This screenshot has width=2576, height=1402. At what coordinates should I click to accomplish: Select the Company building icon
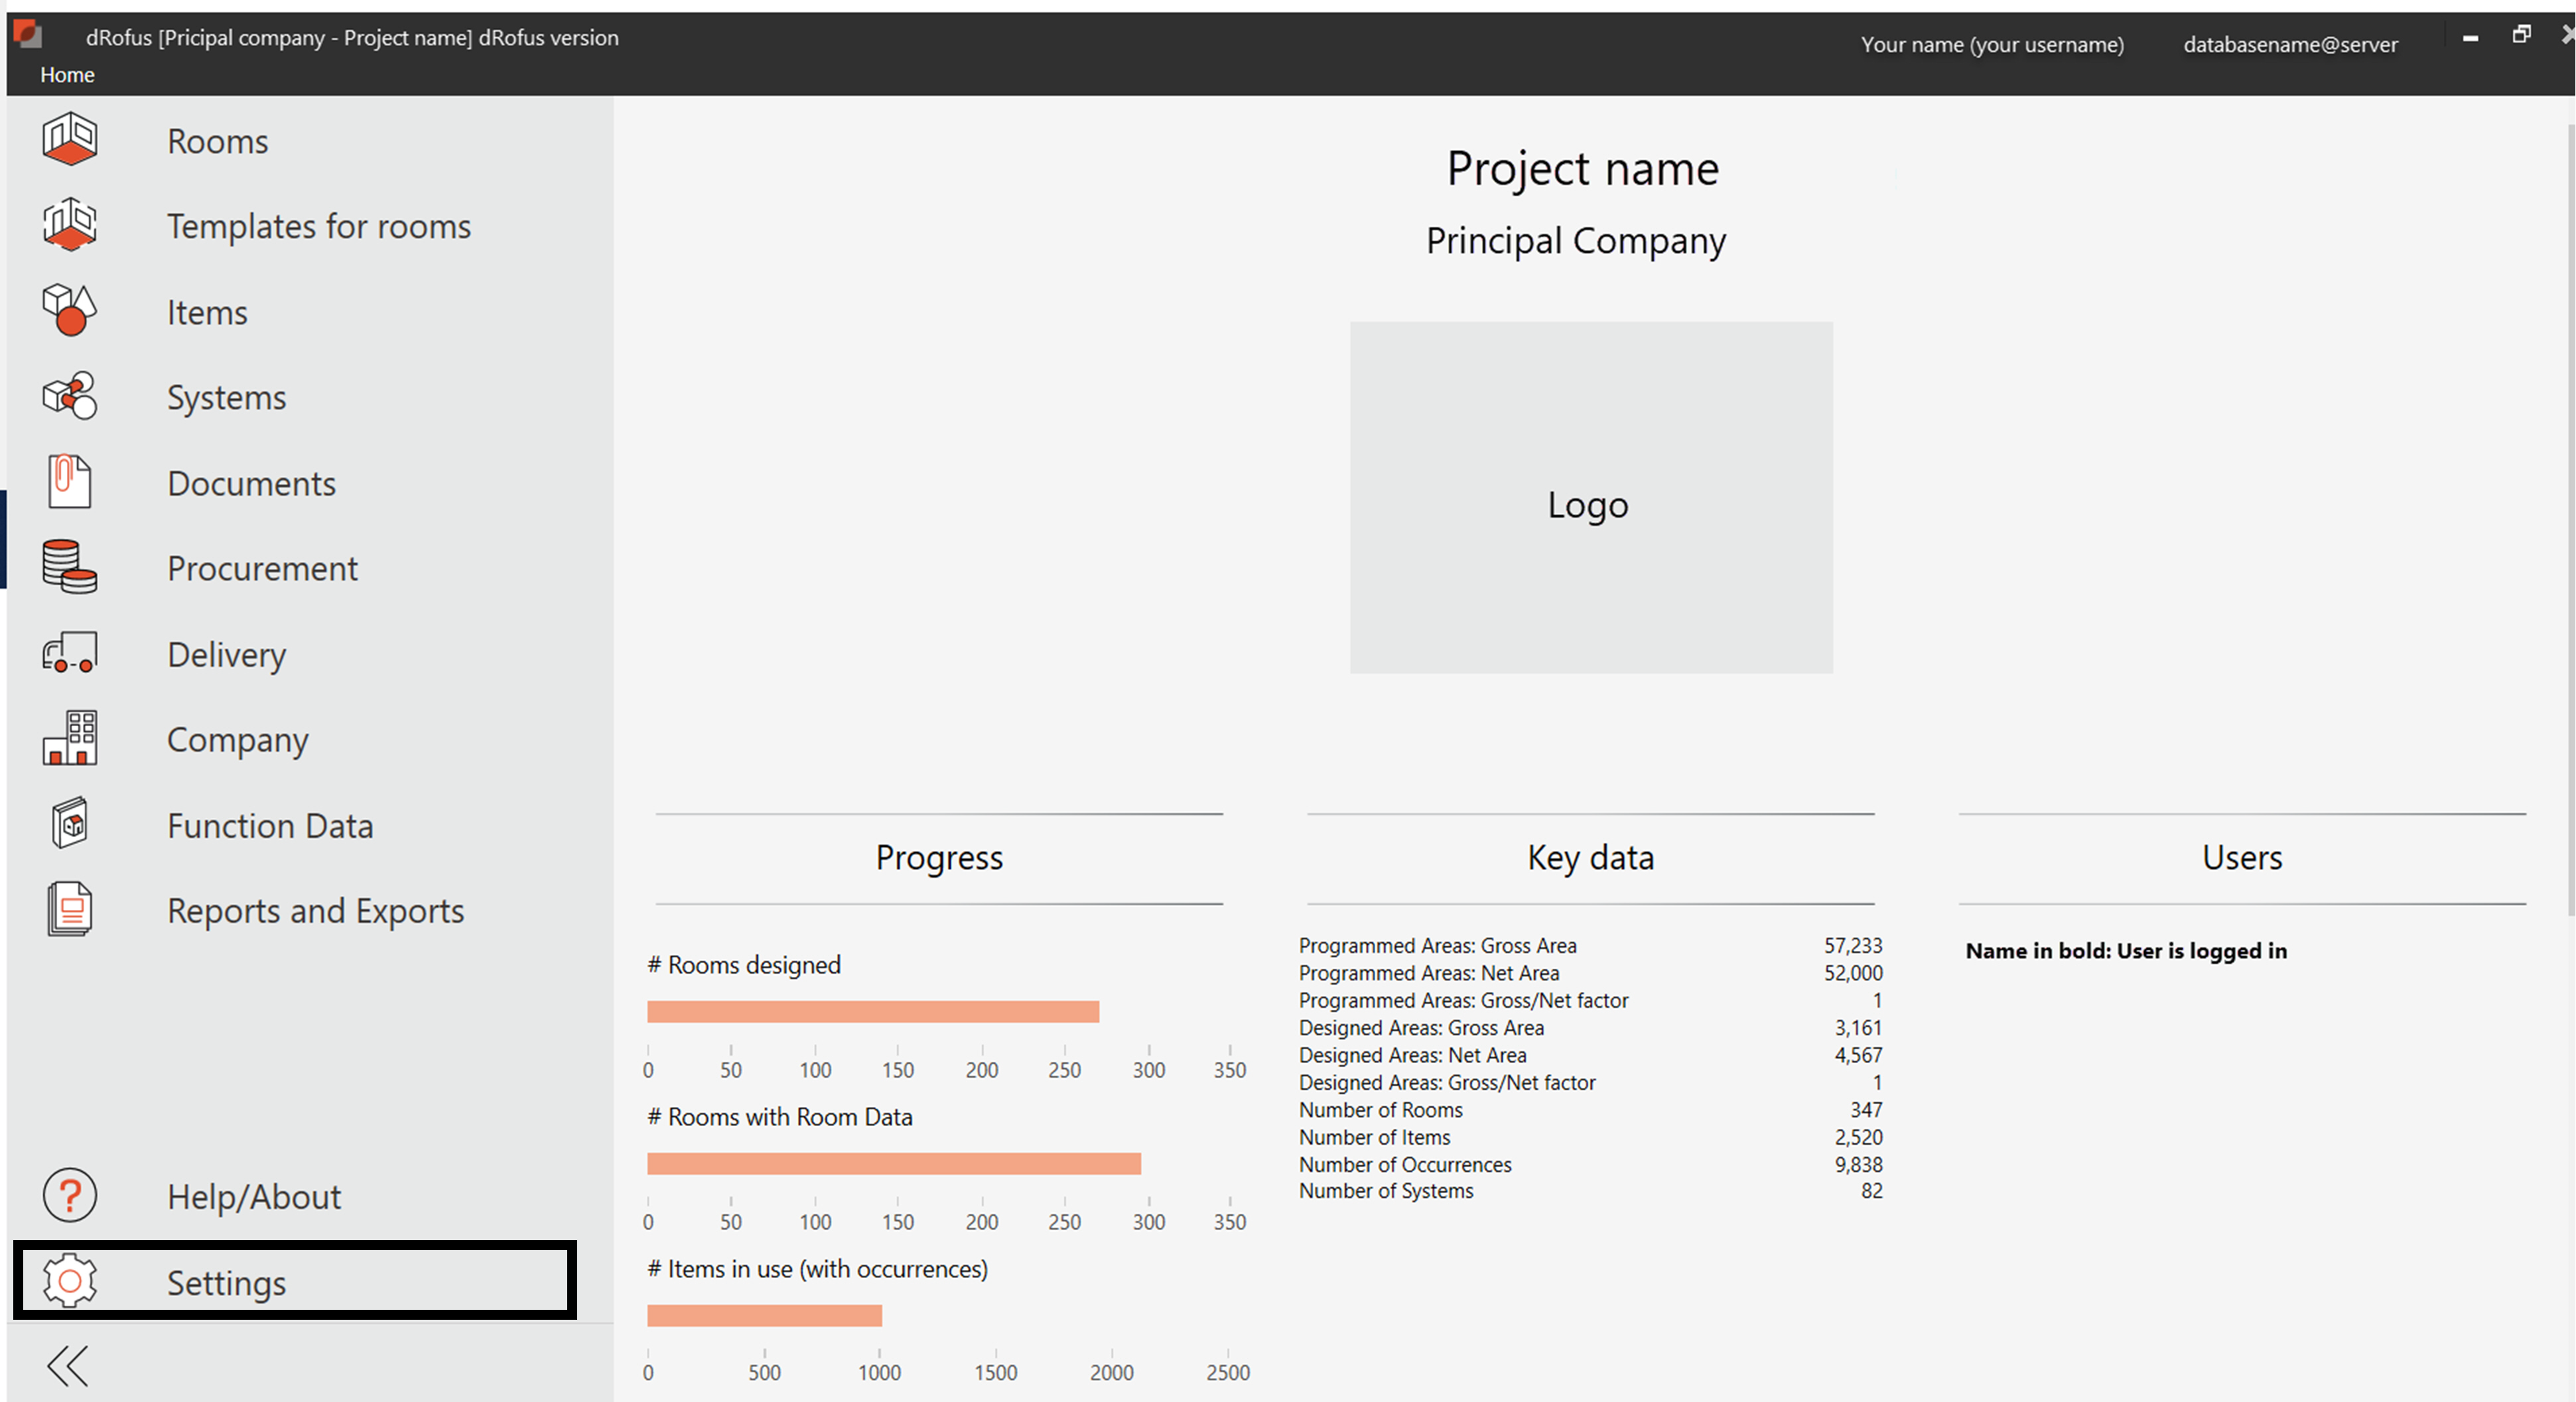pyautogui.click(x=69, y=738)
